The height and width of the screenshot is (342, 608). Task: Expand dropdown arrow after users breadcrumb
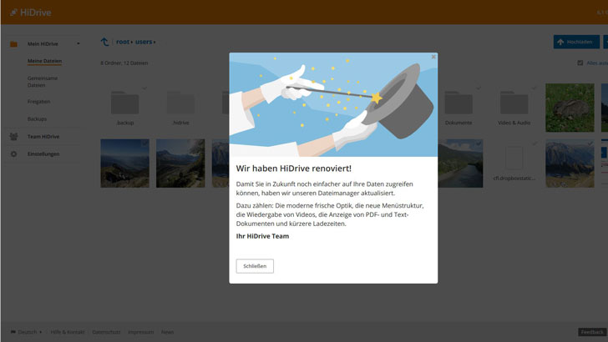click(155, 43)
